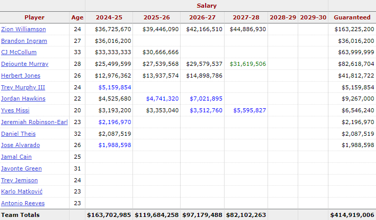This screenshot has width=376, height=220.
Task: Open the Karlo Matković link
Action: pos(22,191)
